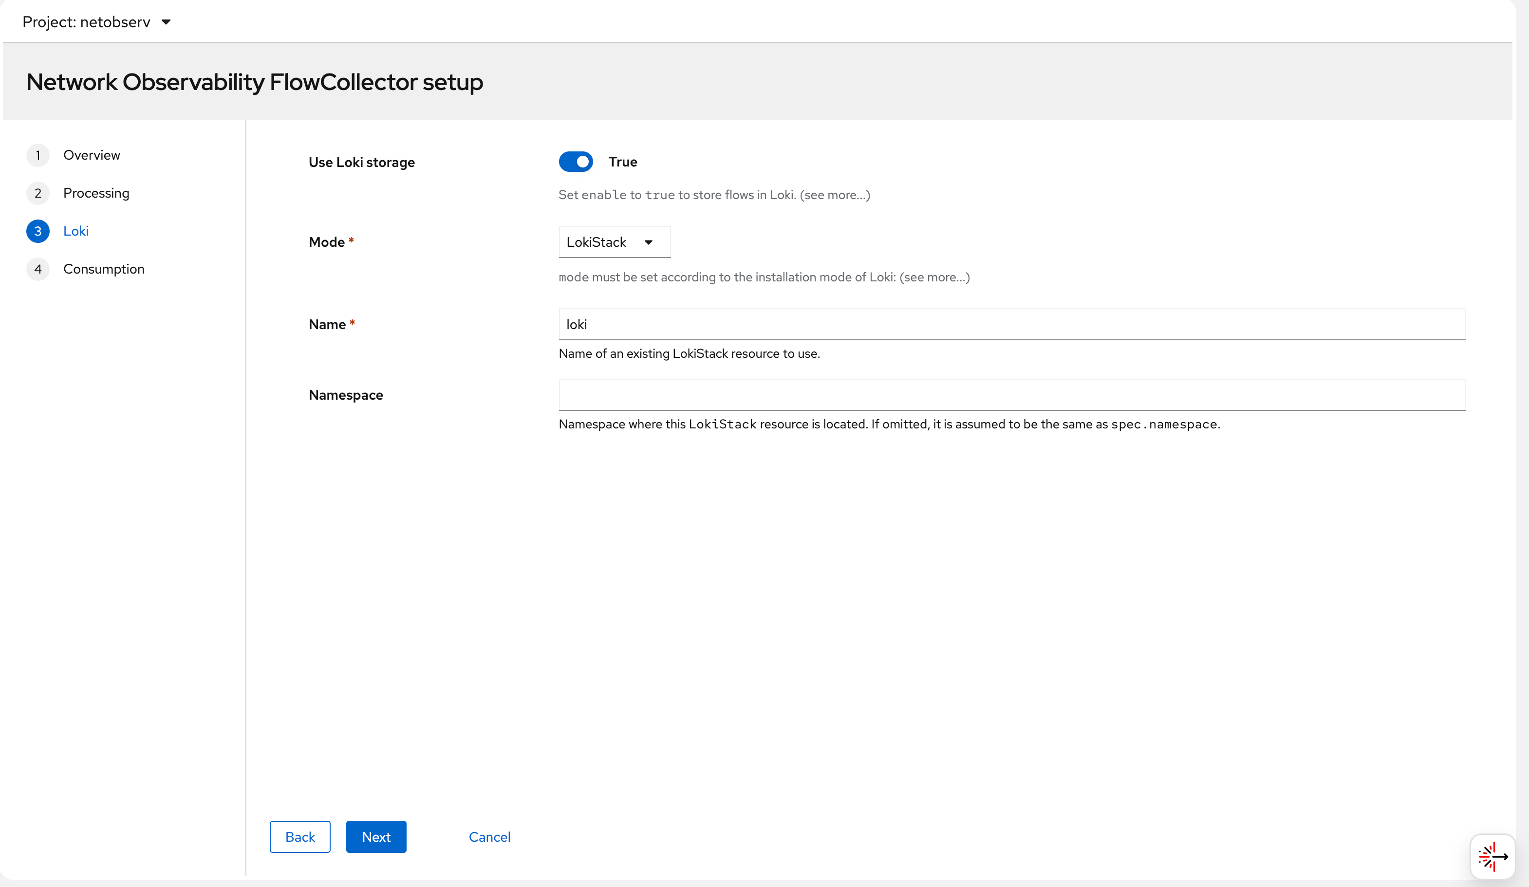Disable the Use Loki storage toggle
The height and width of the screenshot is (887, 1529).
(575, 162)
